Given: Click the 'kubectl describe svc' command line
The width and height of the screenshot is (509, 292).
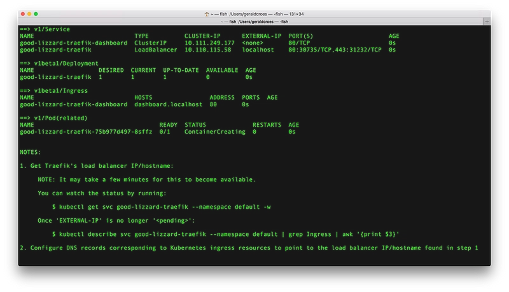Looking at the screenshot, I should click(x=226, y=234).
